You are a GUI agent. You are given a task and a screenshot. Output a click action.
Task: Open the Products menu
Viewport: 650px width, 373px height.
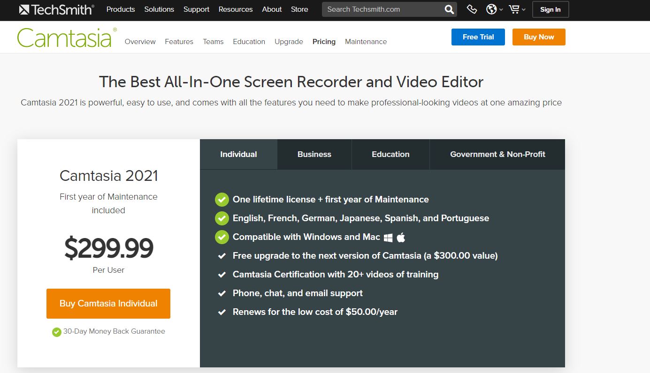pyautogui.click(x=121, y=9)
